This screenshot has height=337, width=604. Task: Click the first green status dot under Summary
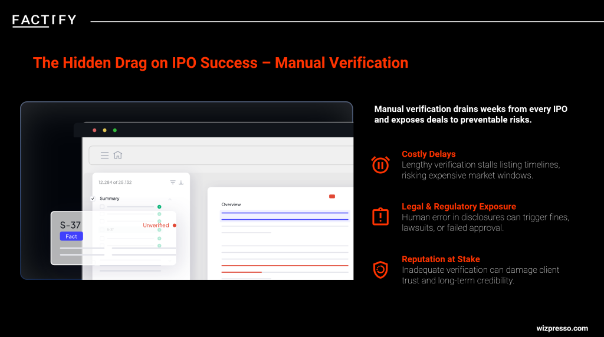tap(159, 207)
